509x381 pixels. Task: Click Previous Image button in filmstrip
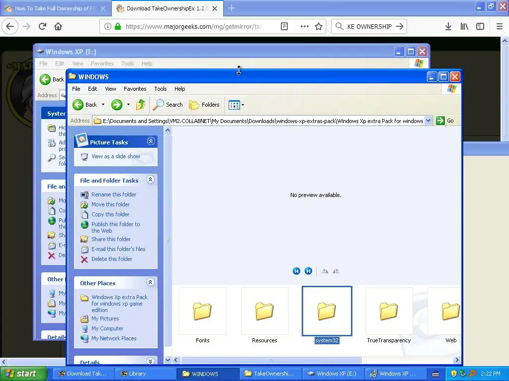tap(296, 271)
